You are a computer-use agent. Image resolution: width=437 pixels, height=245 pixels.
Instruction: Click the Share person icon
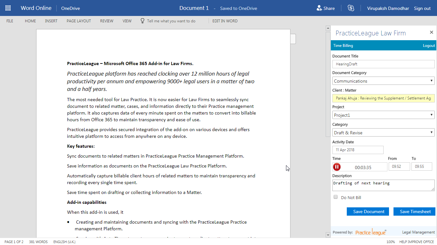point(319,8)
